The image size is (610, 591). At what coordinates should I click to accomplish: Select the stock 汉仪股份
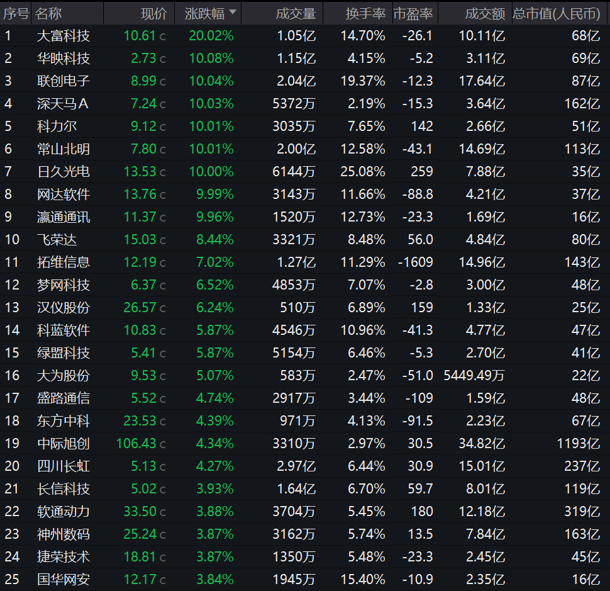[64, 307]
